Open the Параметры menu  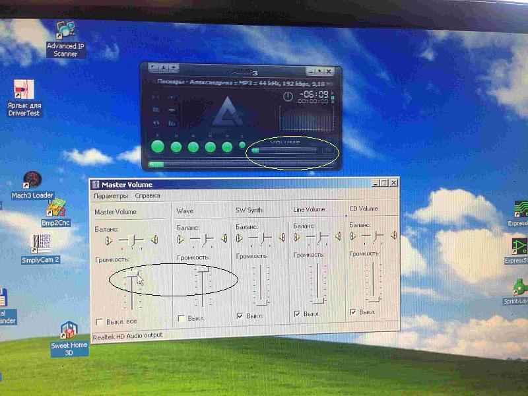111,196
